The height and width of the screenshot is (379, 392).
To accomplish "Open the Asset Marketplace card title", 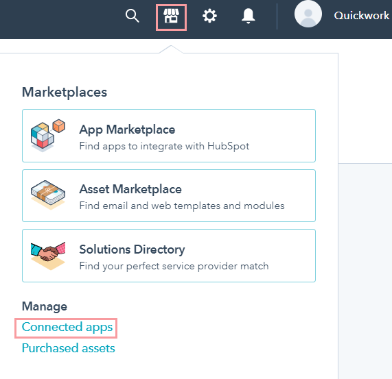I will (130, 189).
